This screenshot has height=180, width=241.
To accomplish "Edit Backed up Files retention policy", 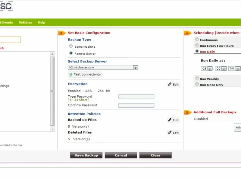I will pyautogui.click(x=174, y=120).
